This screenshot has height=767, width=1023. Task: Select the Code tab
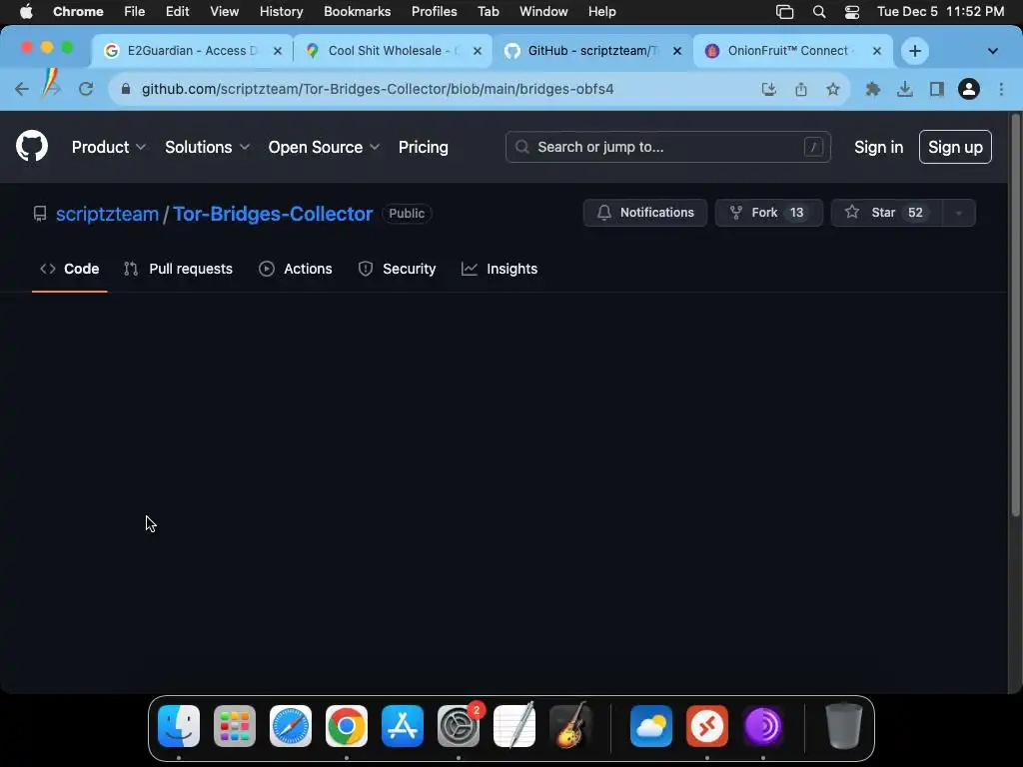[69, 269]
